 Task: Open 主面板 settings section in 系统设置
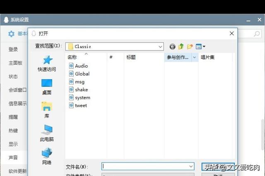coord(15,63)
